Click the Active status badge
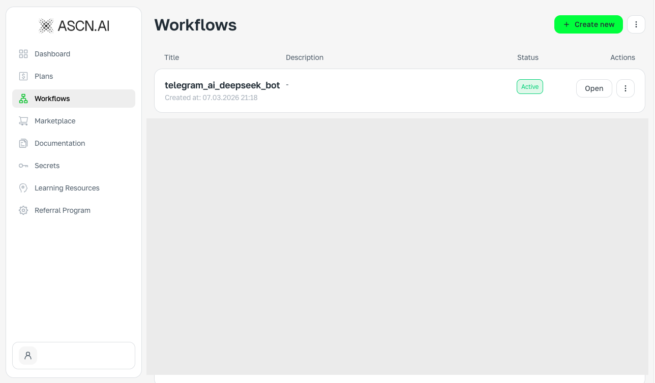Screen dimensions: 655x383 (x=530, y=87)
